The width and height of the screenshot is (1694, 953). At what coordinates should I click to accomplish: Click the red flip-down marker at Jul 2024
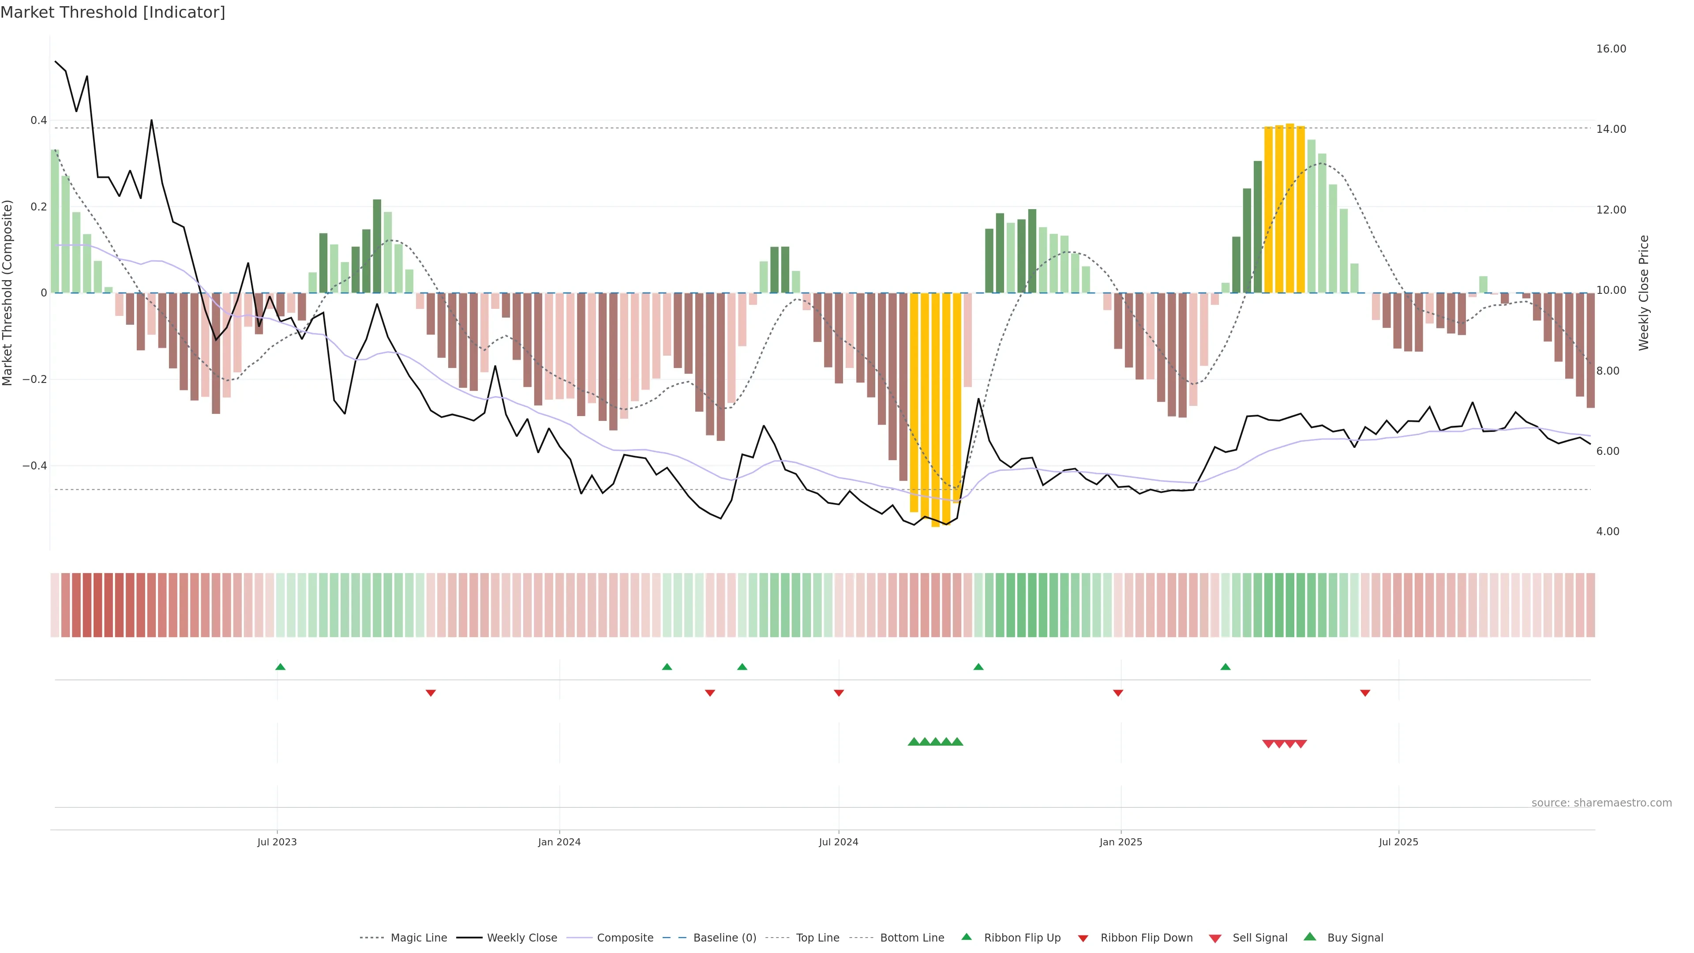[839, 693]
